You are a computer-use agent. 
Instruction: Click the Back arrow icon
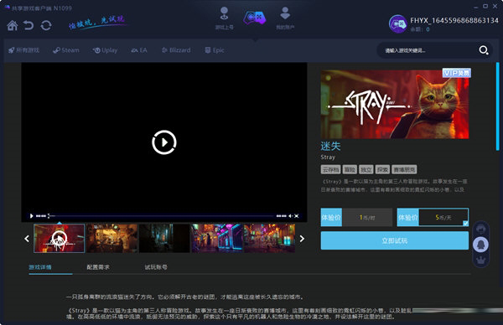pyautogui.click(x=29, y=25)
